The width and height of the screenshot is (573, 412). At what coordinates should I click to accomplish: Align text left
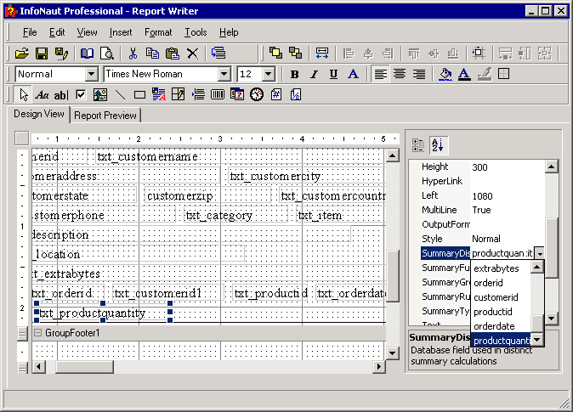pos(380,74)
